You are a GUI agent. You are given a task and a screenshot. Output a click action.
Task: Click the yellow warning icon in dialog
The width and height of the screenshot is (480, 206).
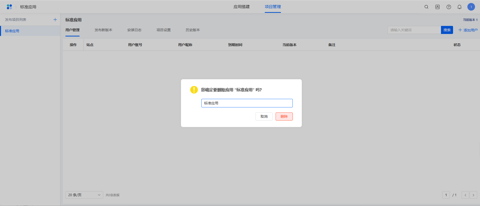point(194,90)
